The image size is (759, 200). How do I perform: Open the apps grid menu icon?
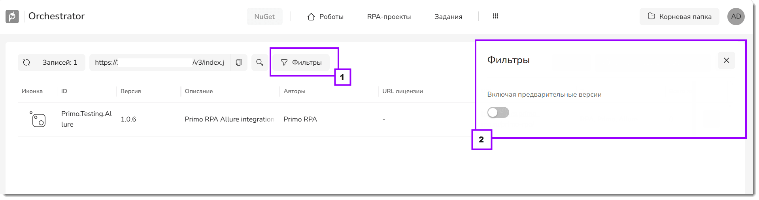(x=495, y=16)
